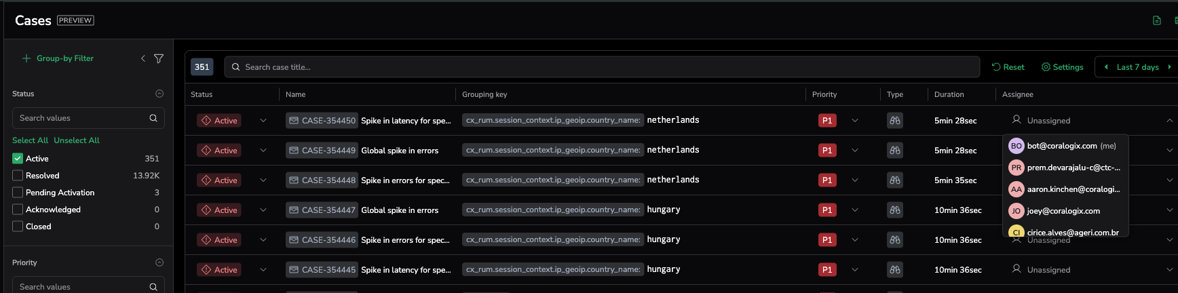The height and width of the screenshot is (293, 1178).
Task: Click the Reset button
Action: tap(1008, 67)
